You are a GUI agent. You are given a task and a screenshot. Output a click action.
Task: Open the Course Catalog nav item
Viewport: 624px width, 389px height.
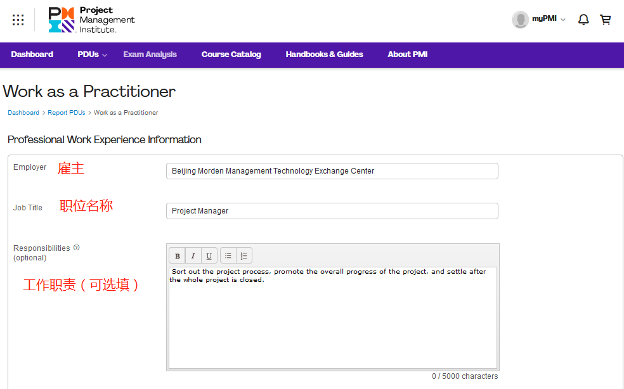[x=231, y=54]
